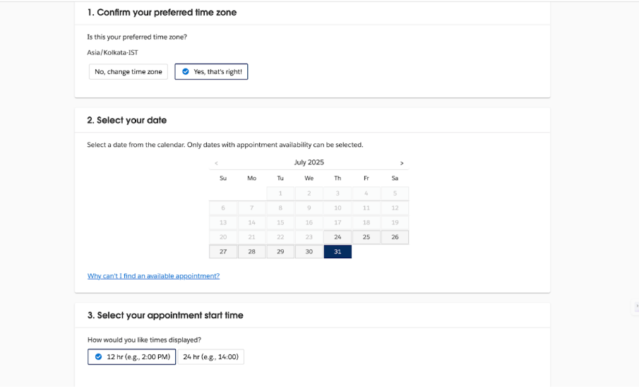Click July 30 date cell
Image resolution: width=639 pixels, height=391 pixels.
tap(309, 252)
